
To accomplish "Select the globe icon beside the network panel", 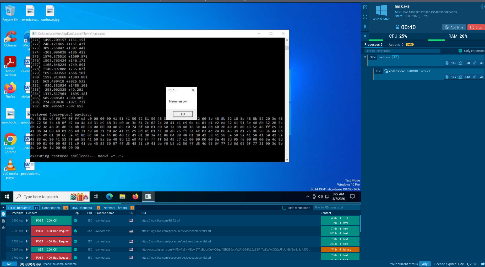I will pos(3,214).
